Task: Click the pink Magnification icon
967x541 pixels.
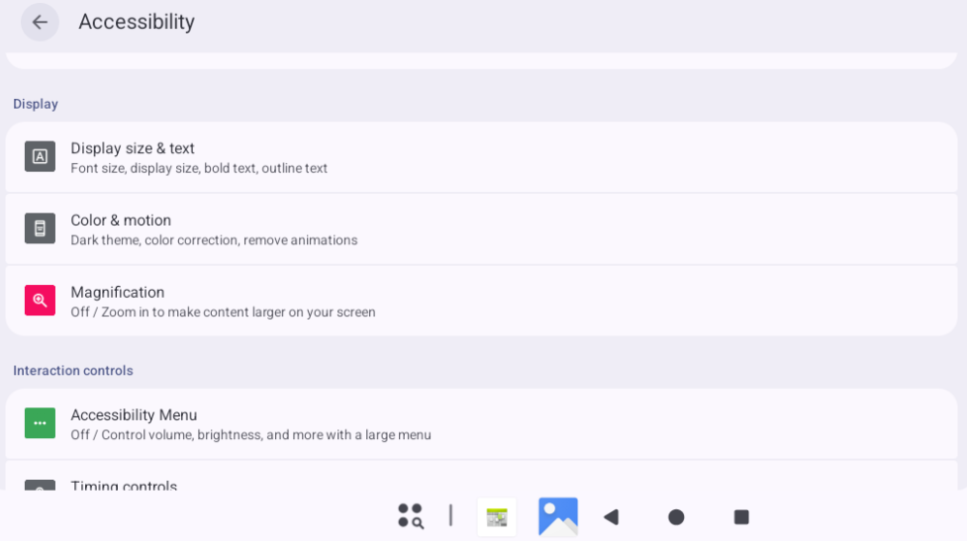Action: click(x=40, y=300)
